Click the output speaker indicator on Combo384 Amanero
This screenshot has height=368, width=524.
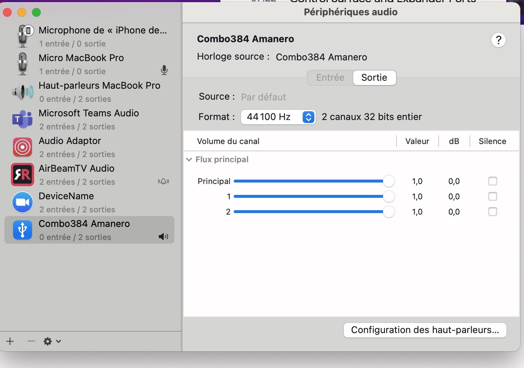(x=164, y=237)
